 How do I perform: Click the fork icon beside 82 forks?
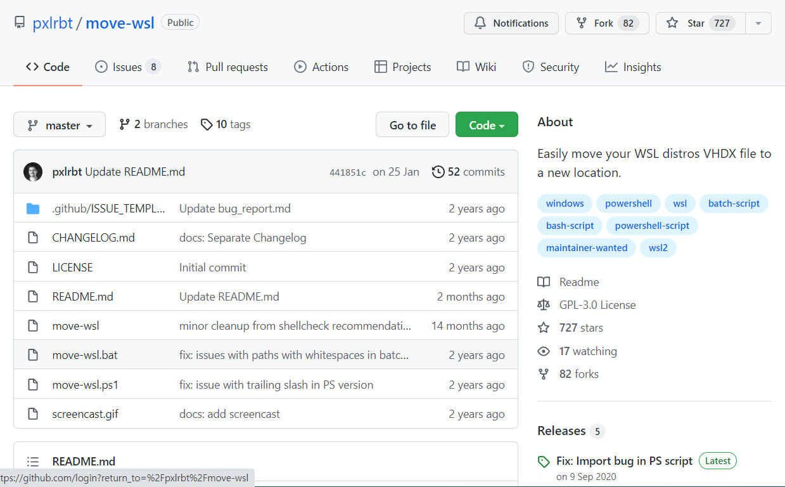point(544,374)
